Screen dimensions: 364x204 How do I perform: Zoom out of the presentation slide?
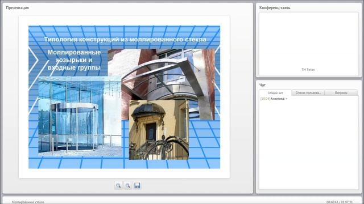127,185
